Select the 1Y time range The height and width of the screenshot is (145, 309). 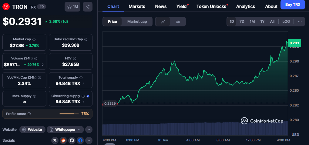tap(262, 22)
